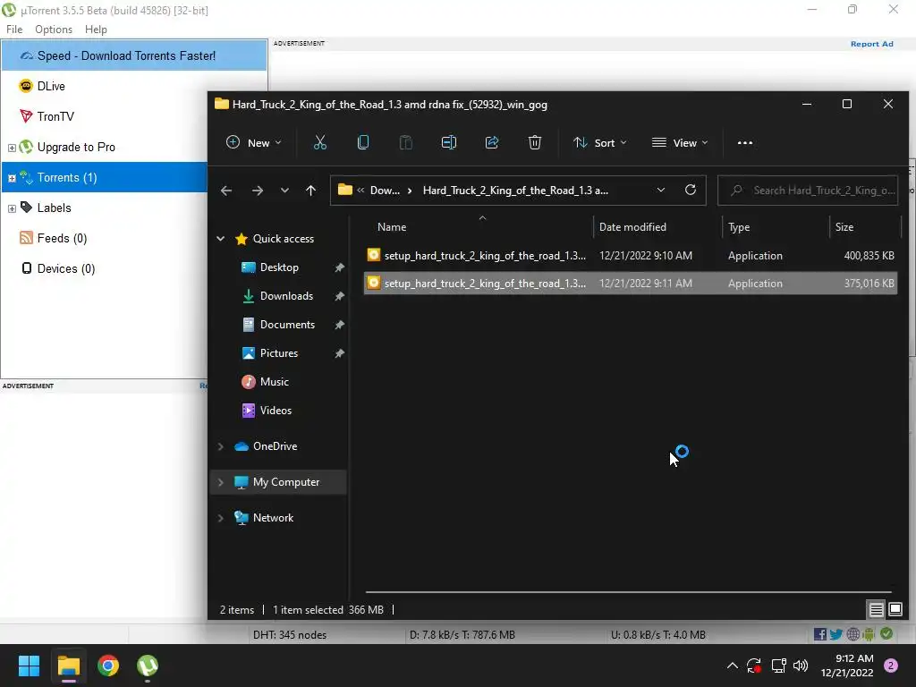
Task: Open the notification center badge
Action: 891,666
